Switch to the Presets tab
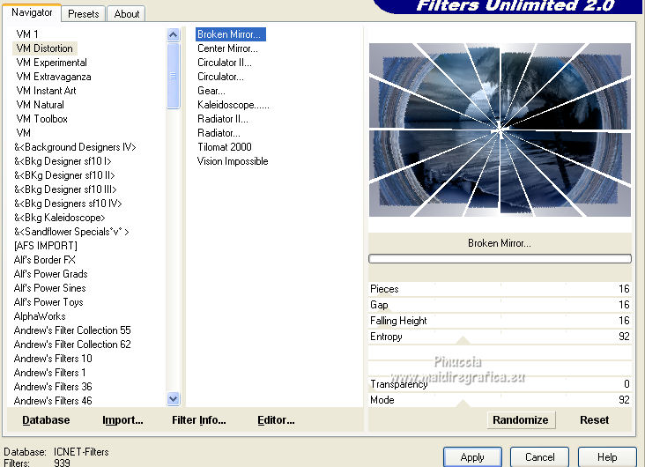Image resolution: width=645 pixels, height=467 pixels. (x=84, y=14)
